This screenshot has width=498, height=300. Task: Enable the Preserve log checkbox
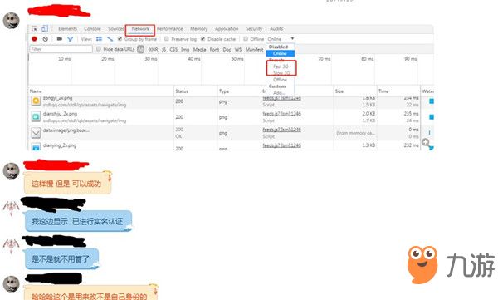click(x=167, y=39)
